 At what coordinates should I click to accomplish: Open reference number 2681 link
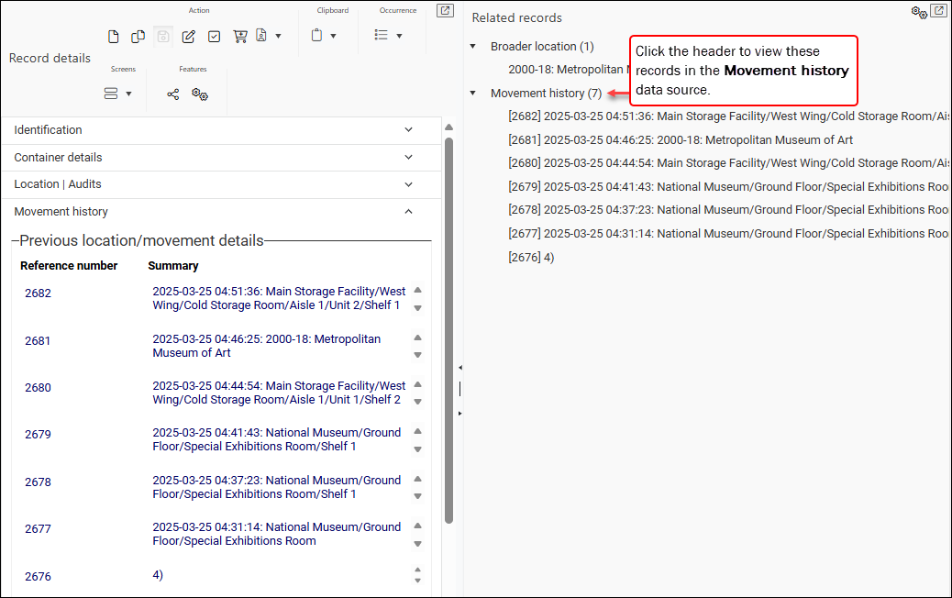pos(38,340)
